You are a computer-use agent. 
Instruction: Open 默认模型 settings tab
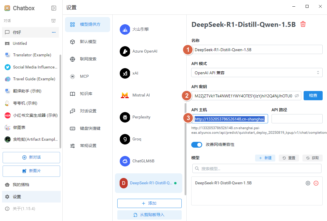click(x=87, y=42)
